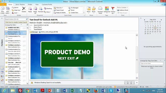Open the Move dropdown in ribbon
The width and height of the screenshot is (166, 93).
point(88,10)
